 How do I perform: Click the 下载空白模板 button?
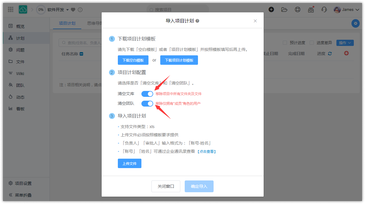pyautogui.click(x=133, y=60)
